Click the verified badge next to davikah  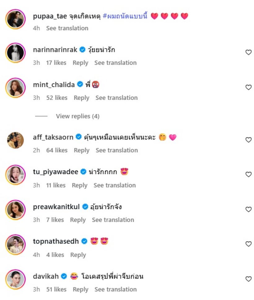[x=64, y=276]
